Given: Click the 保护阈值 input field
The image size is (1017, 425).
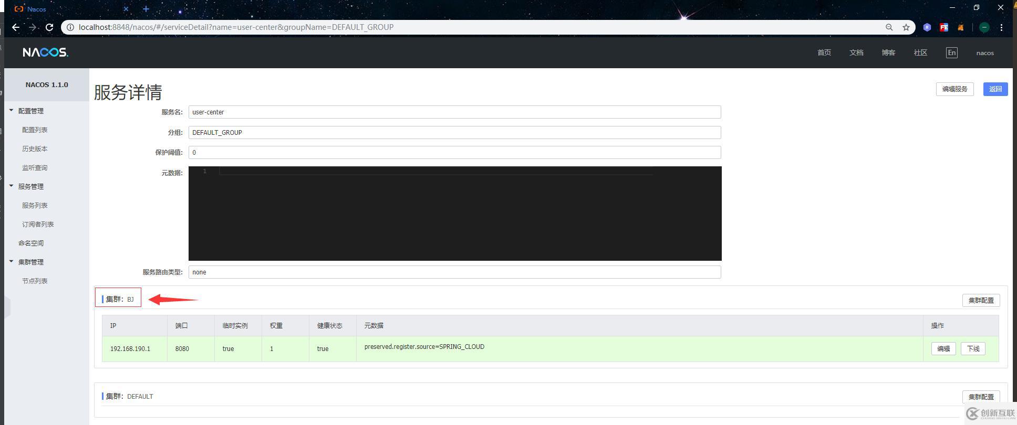Looking at the screenshot, I should click(x=454, y=152).
